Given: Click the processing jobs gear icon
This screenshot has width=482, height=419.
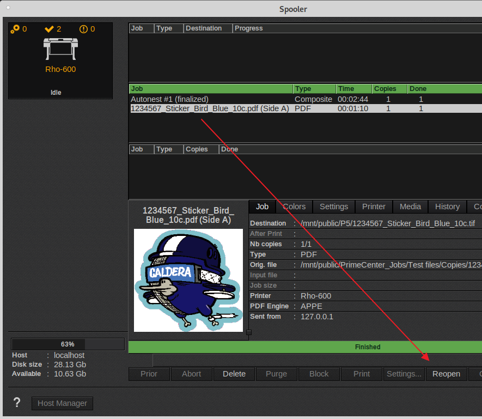Looking at the screenshot, I should pyautogui.click(x=15, y=29).
